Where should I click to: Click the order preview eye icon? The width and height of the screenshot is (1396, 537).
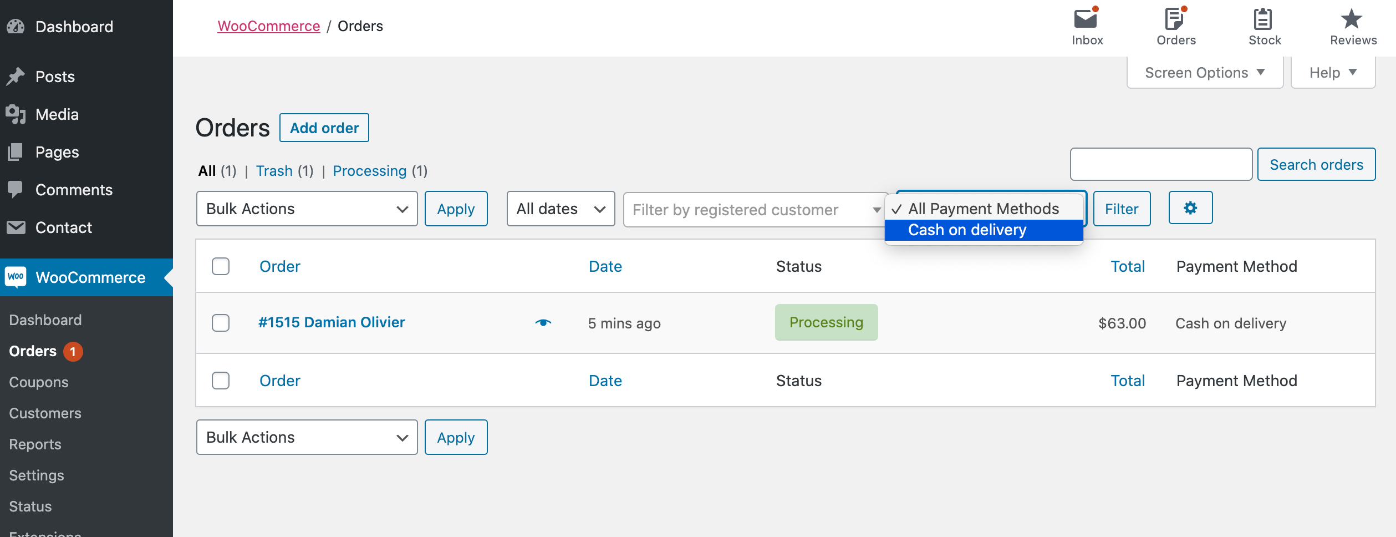[543, 323]
